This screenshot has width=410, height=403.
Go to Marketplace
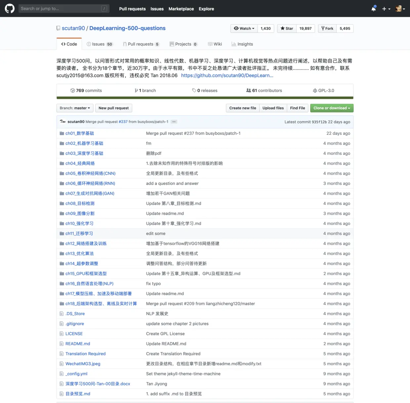(x=181, y=9)
